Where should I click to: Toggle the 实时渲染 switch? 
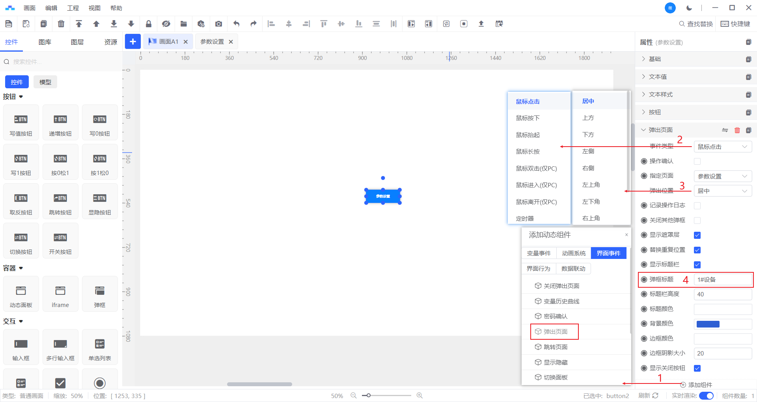(706, 396)
